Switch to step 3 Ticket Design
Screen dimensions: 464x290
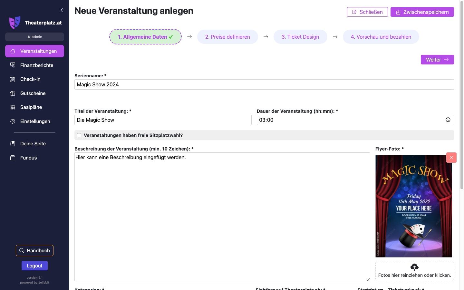[x=300, y=37]
